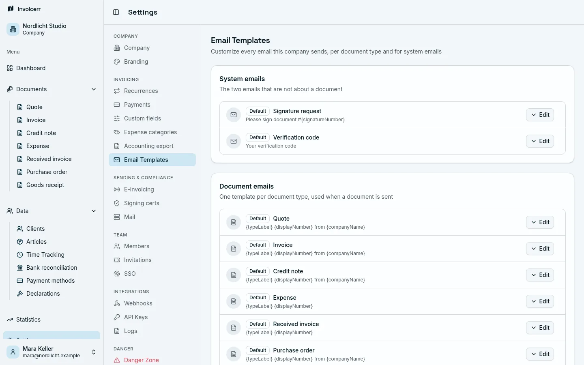Navigate to the Clients list
Screen dimensions: 584x365
(x=56, y=229)
